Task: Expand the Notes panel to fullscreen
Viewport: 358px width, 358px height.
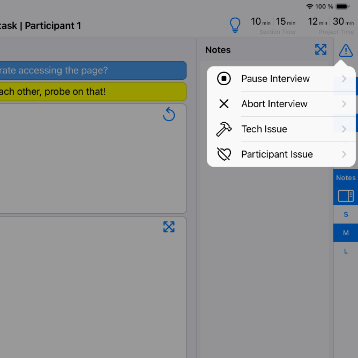Action: point(320,49)
